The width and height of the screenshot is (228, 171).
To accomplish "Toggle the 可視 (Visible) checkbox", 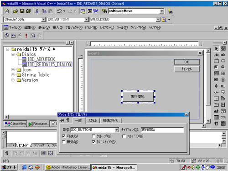I will coord(64,136).
